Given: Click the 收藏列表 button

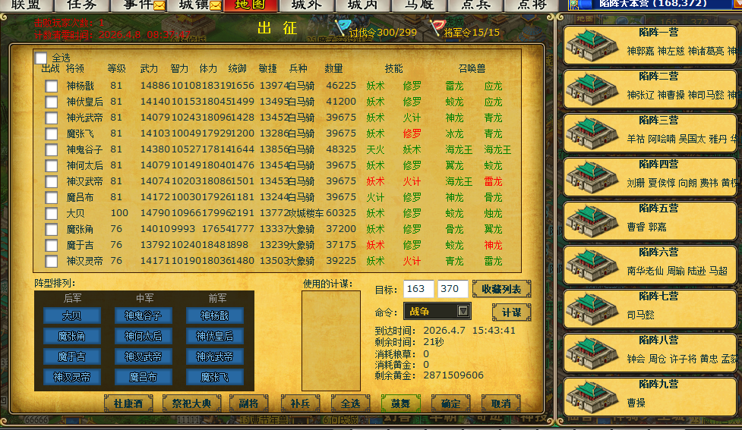Looking at the screenshot, I should [x=501, y=289].
